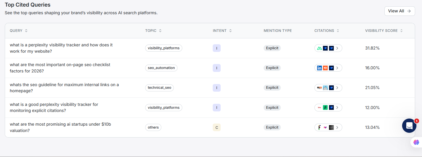Click the View All button
Viewport: 422px width, 157px height.
399,11
